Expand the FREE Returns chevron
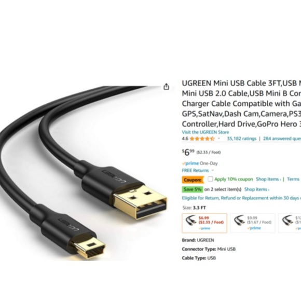This screenshot has height=301, width=301. coord(212,170)
